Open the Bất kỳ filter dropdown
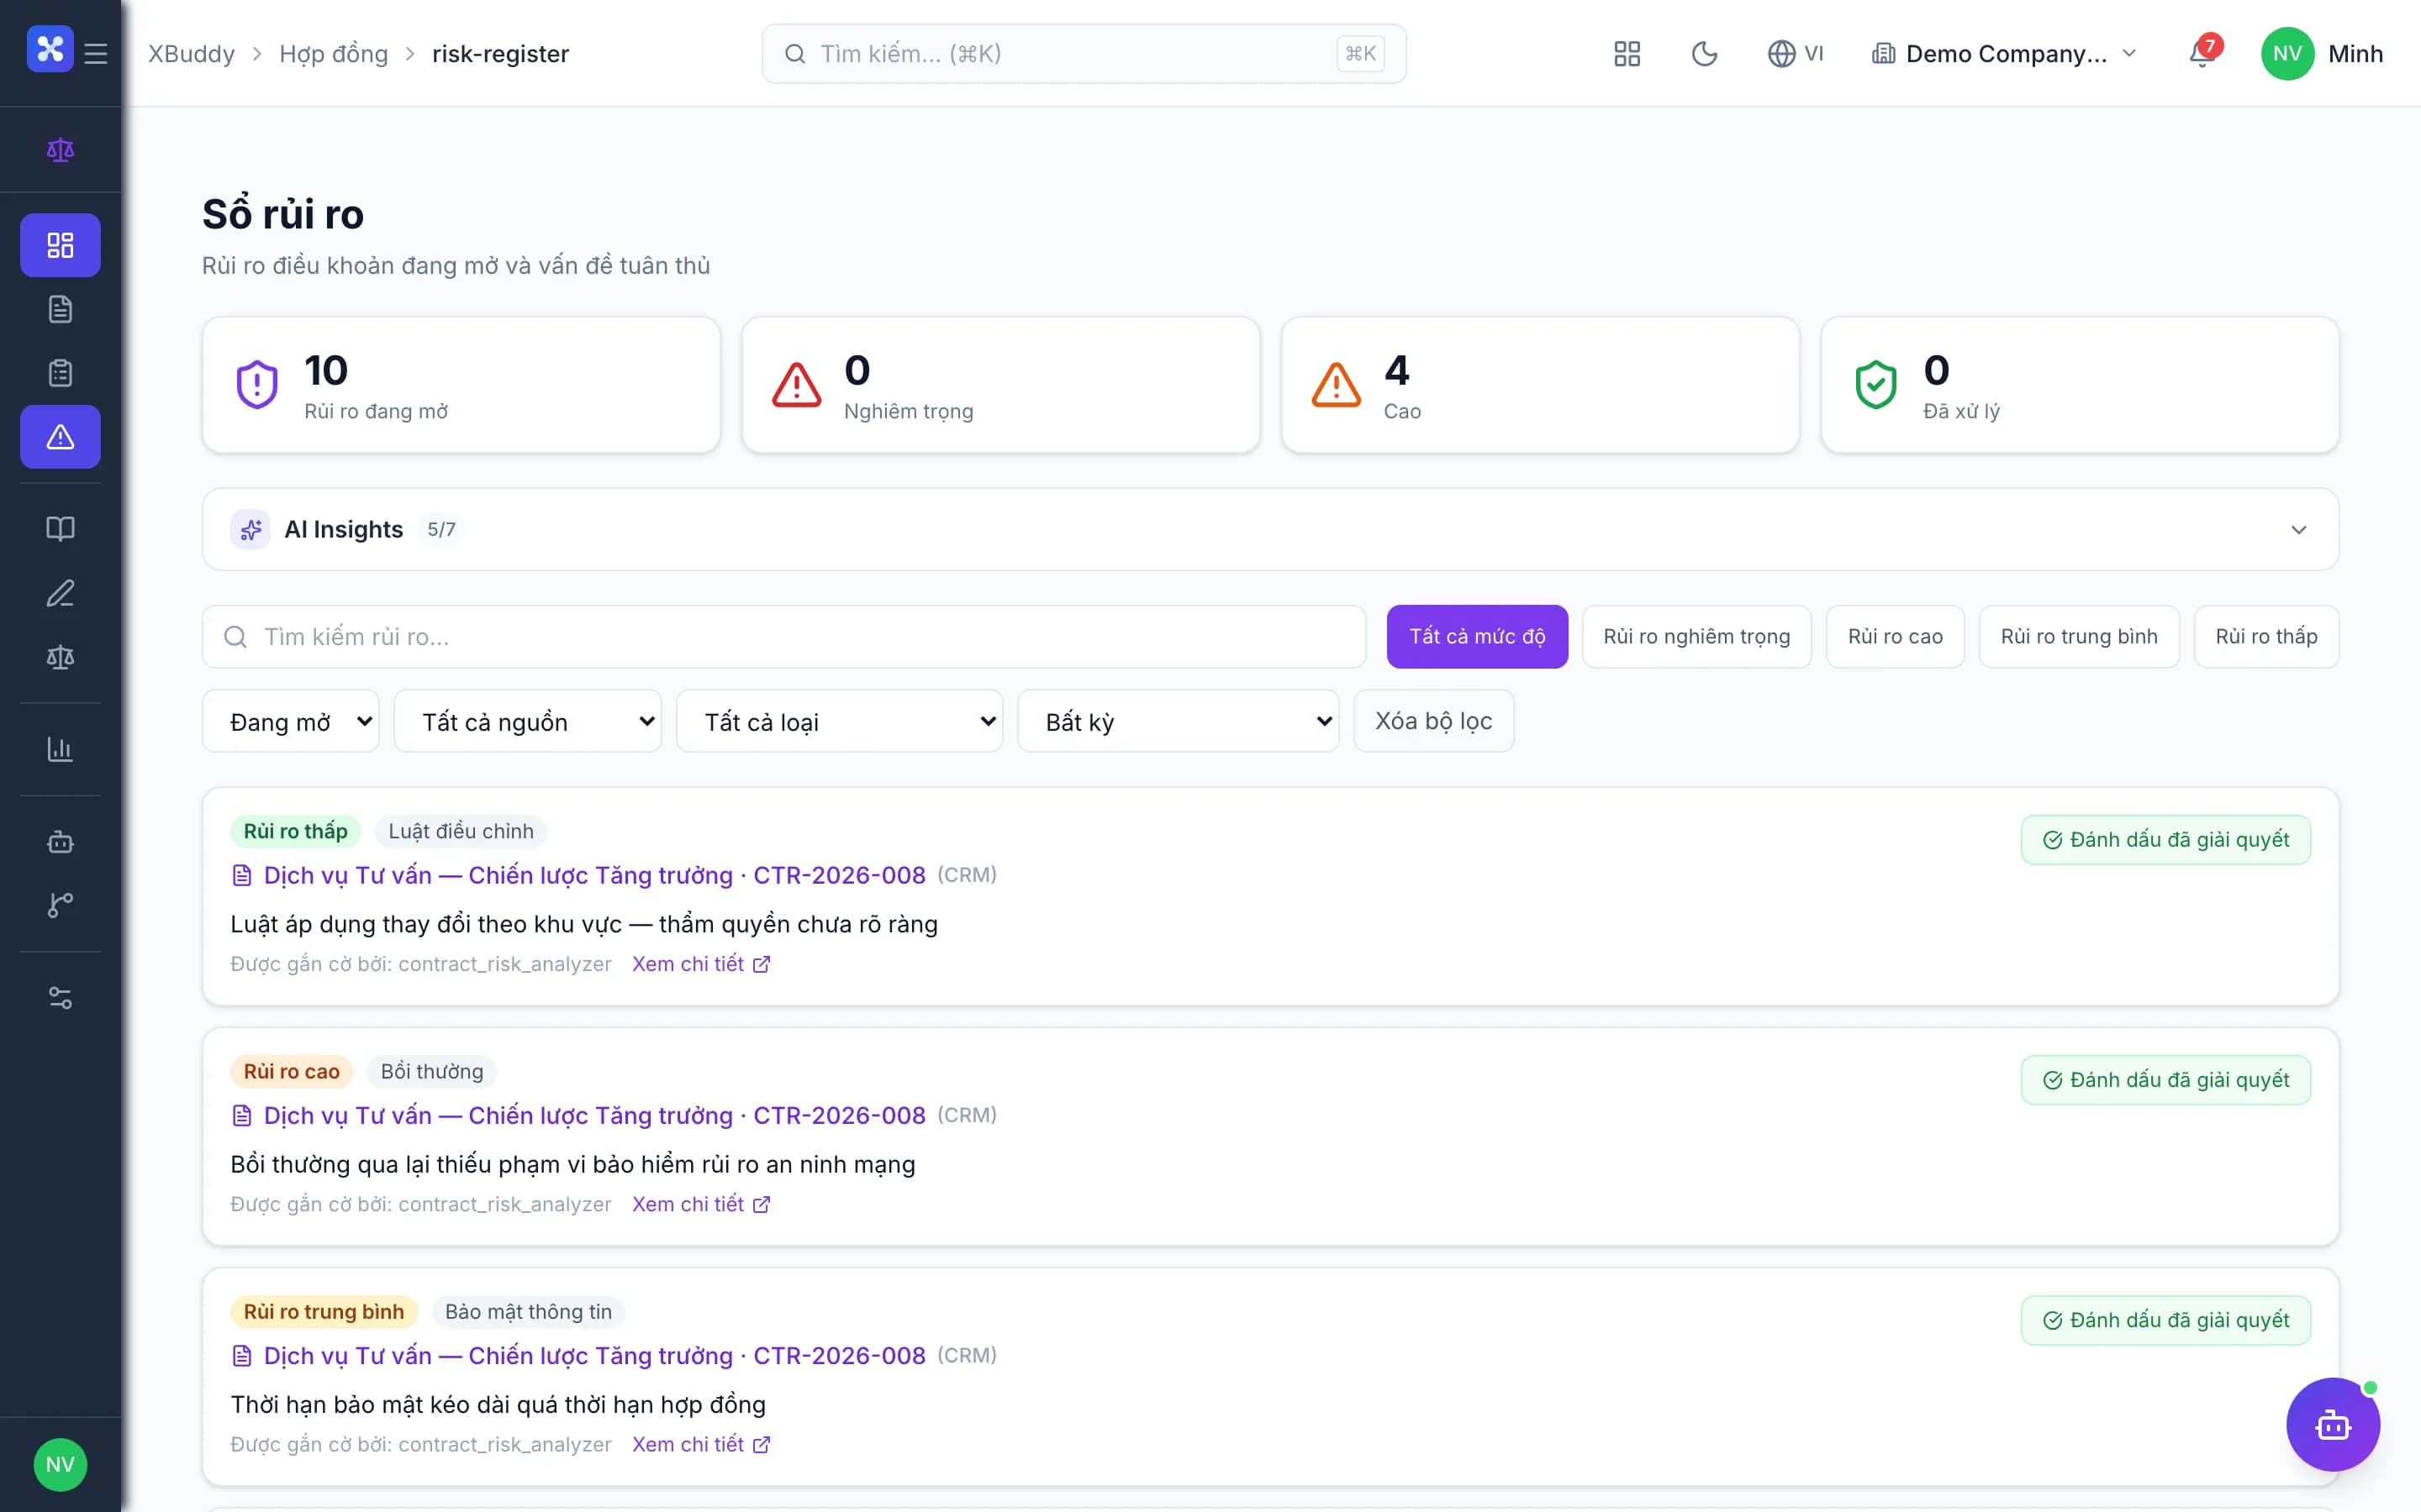Viewport: 2421px width, 1512px height. click(x=1178, y=721)
